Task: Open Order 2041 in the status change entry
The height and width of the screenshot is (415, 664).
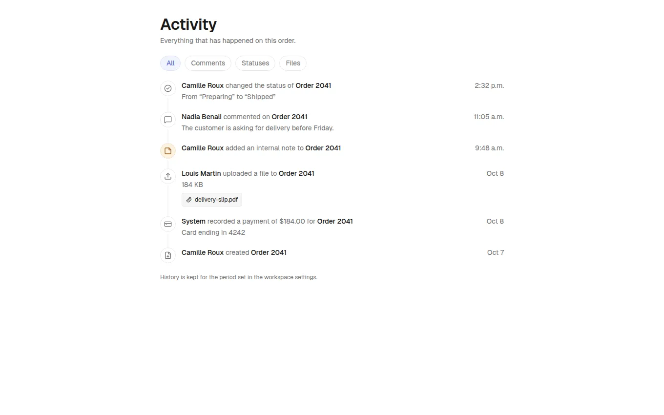Action: pyautogui.click(x=313, y=85)
